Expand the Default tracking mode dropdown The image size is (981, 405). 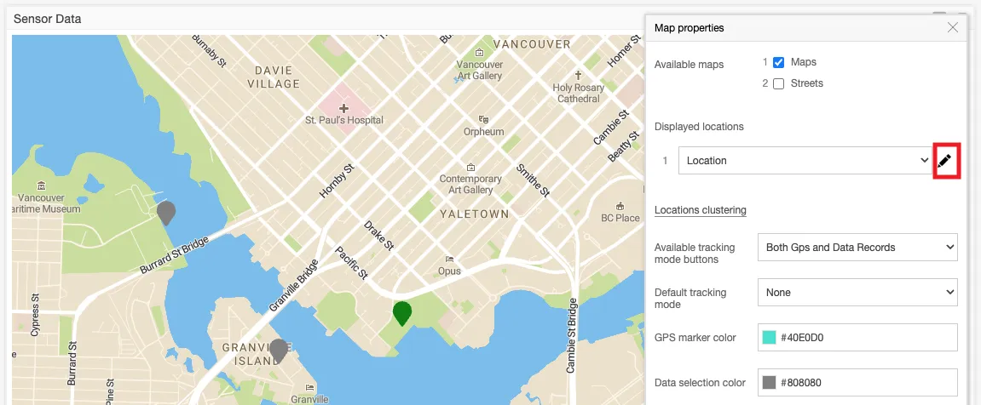point(857,293)
